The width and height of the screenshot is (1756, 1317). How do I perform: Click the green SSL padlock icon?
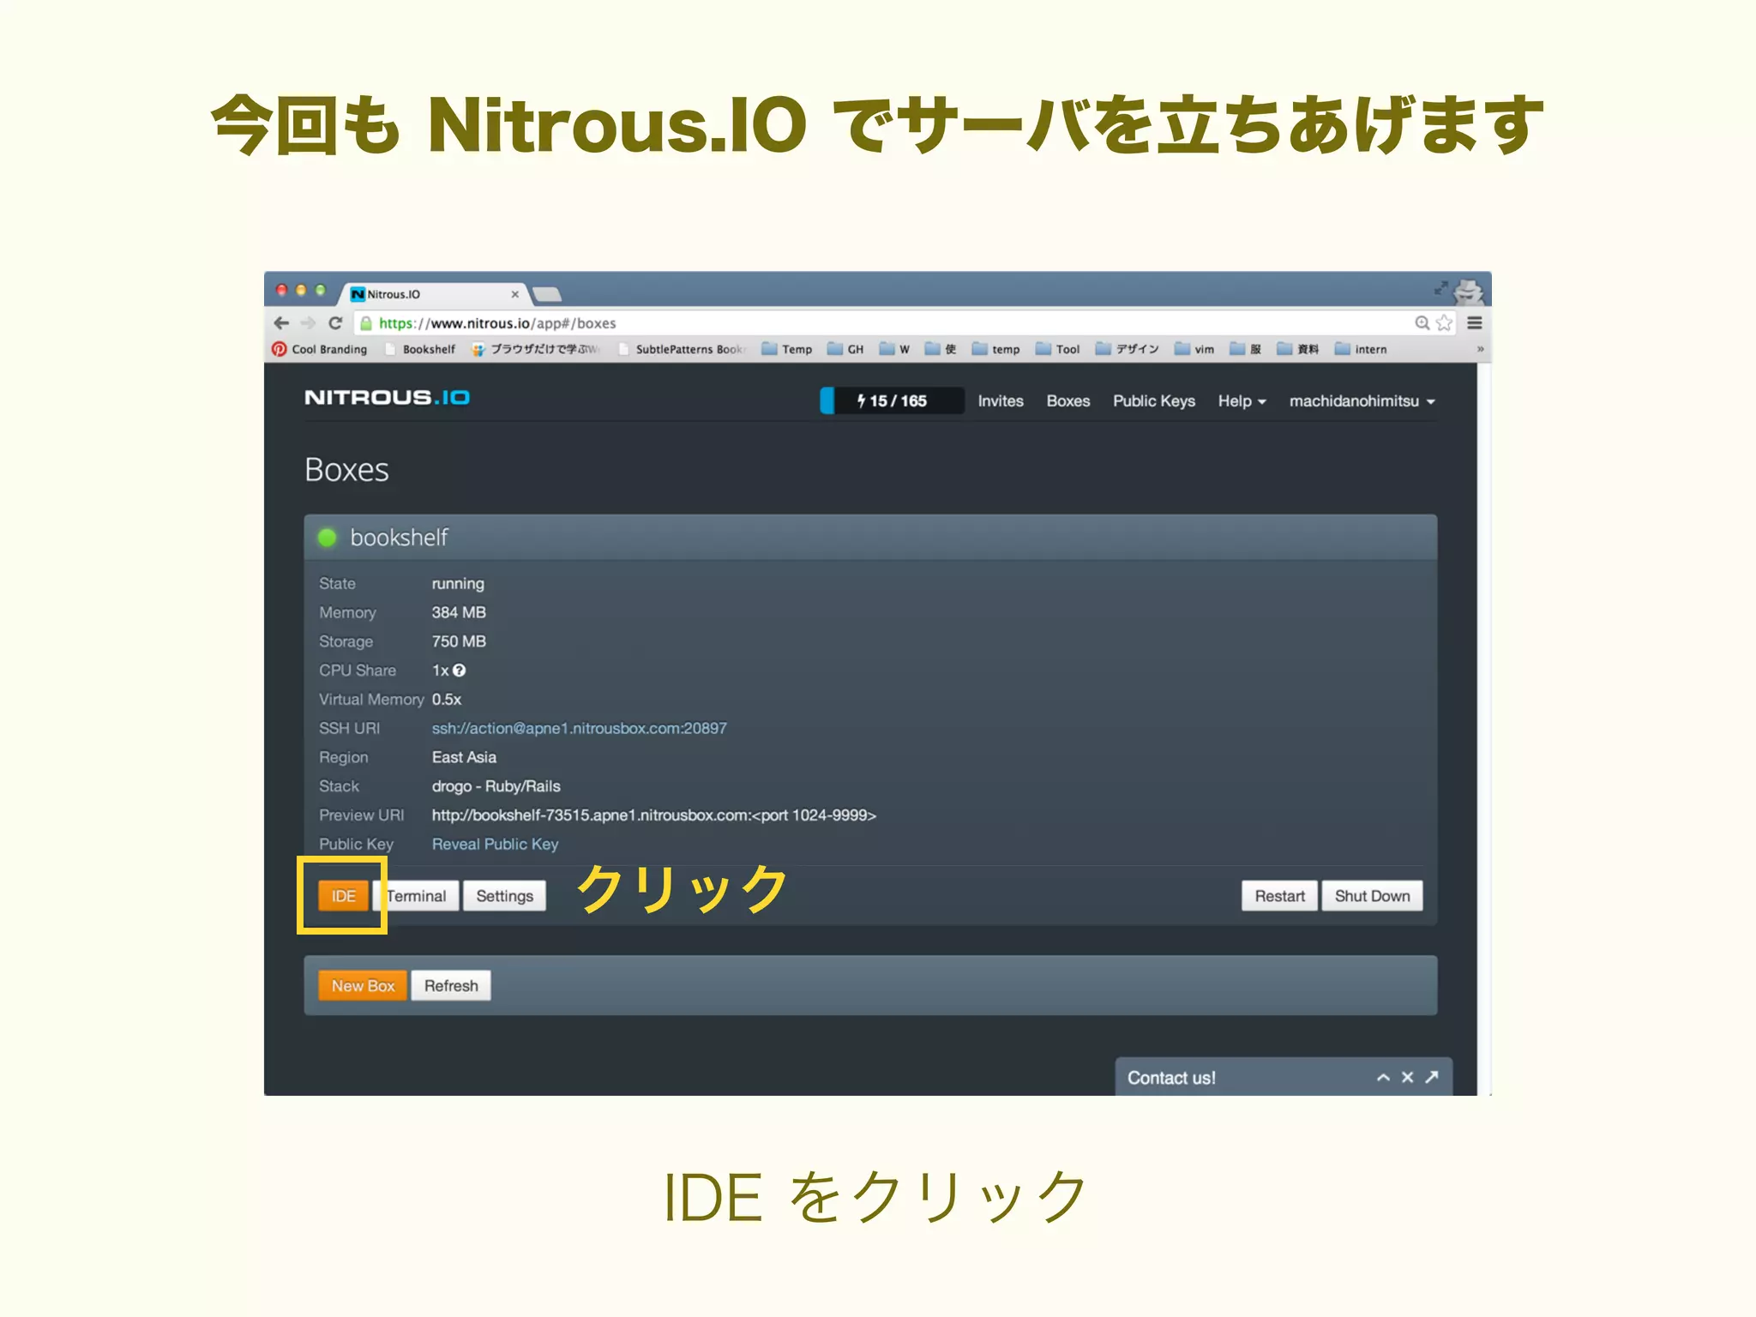tap(366, 323)
